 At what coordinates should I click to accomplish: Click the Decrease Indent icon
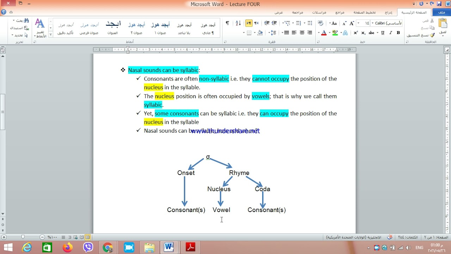point(274,23)
